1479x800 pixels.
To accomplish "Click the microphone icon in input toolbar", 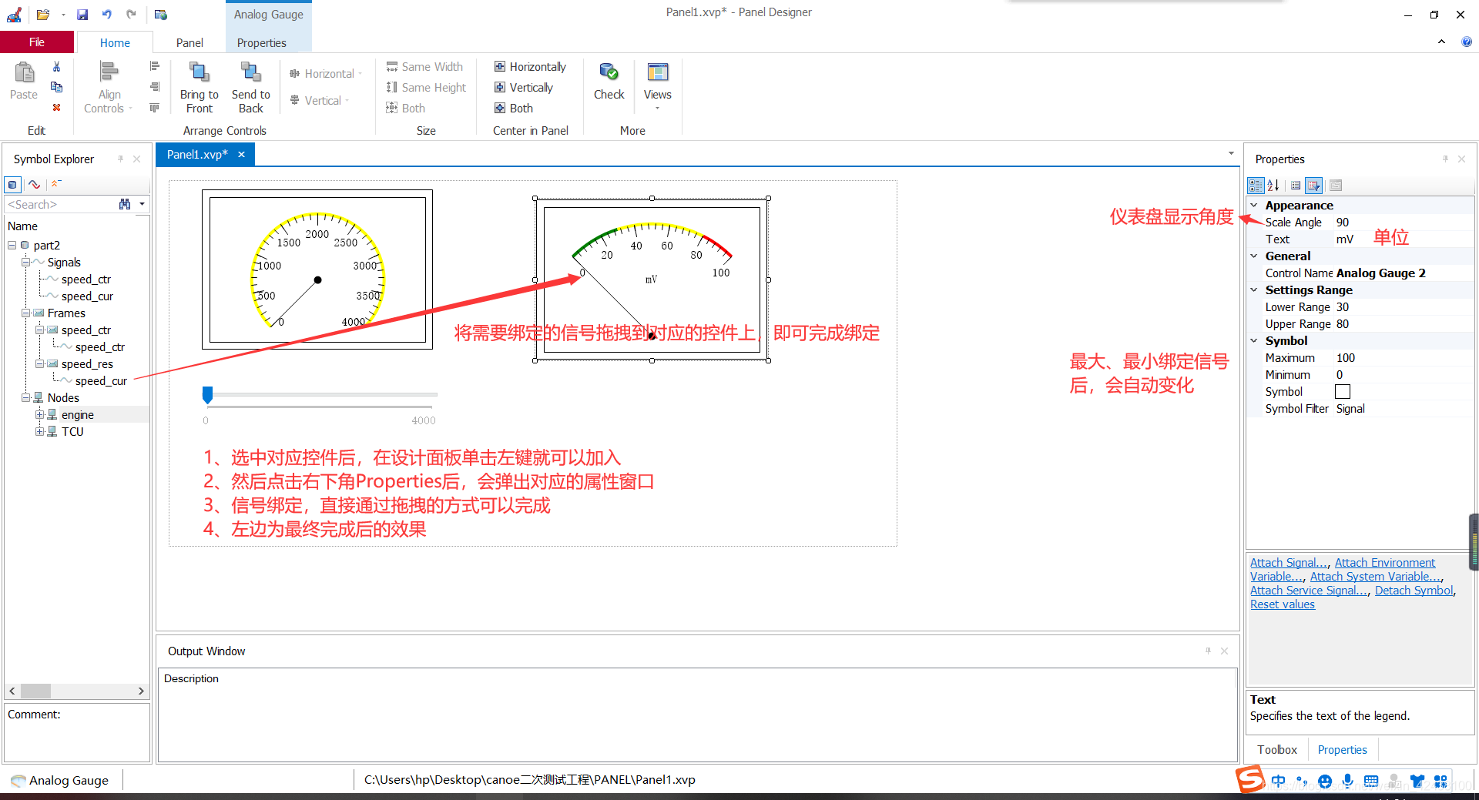I will (1347, 781).
